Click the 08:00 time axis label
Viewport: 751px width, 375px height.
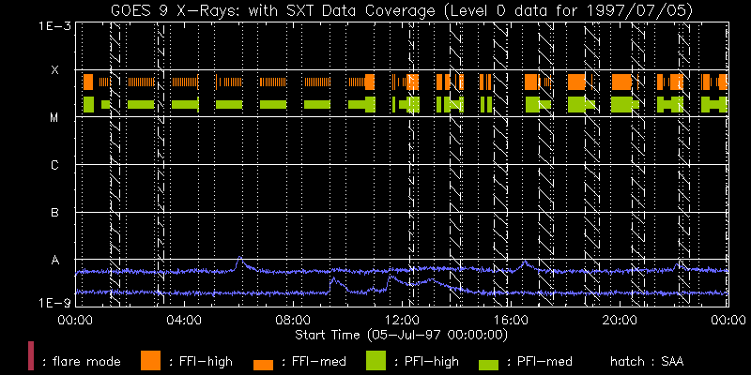[293, 321]
